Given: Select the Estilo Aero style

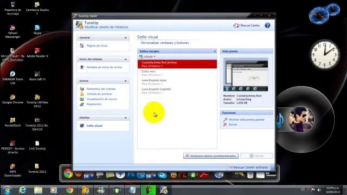Looking at the screenshot, I should coord(177,73).
